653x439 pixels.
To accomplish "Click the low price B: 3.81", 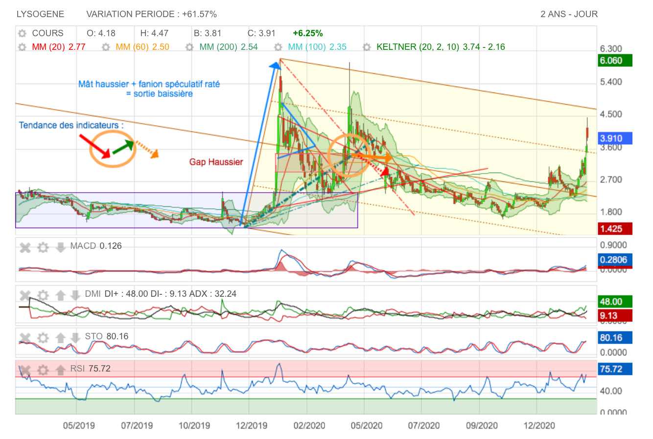I will click(208, 33).
